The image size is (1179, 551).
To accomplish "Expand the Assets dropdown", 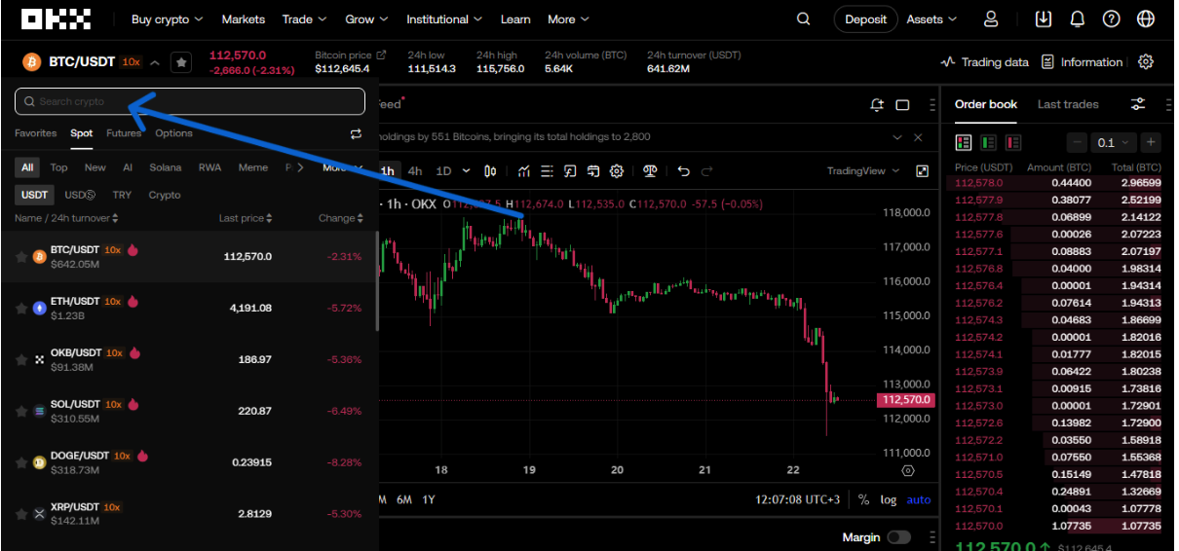I will 932,18.
